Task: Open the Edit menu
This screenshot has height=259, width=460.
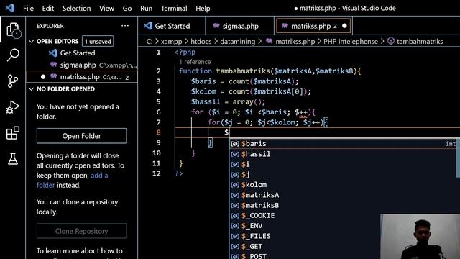Action: (x=48, y=8)
